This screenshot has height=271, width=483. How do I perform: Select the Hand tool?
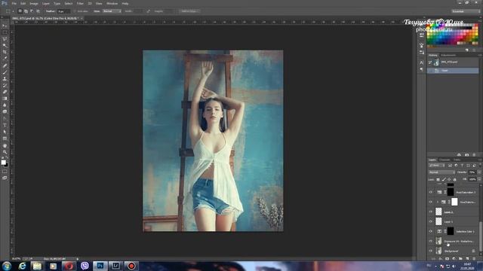tap(5, 145)
